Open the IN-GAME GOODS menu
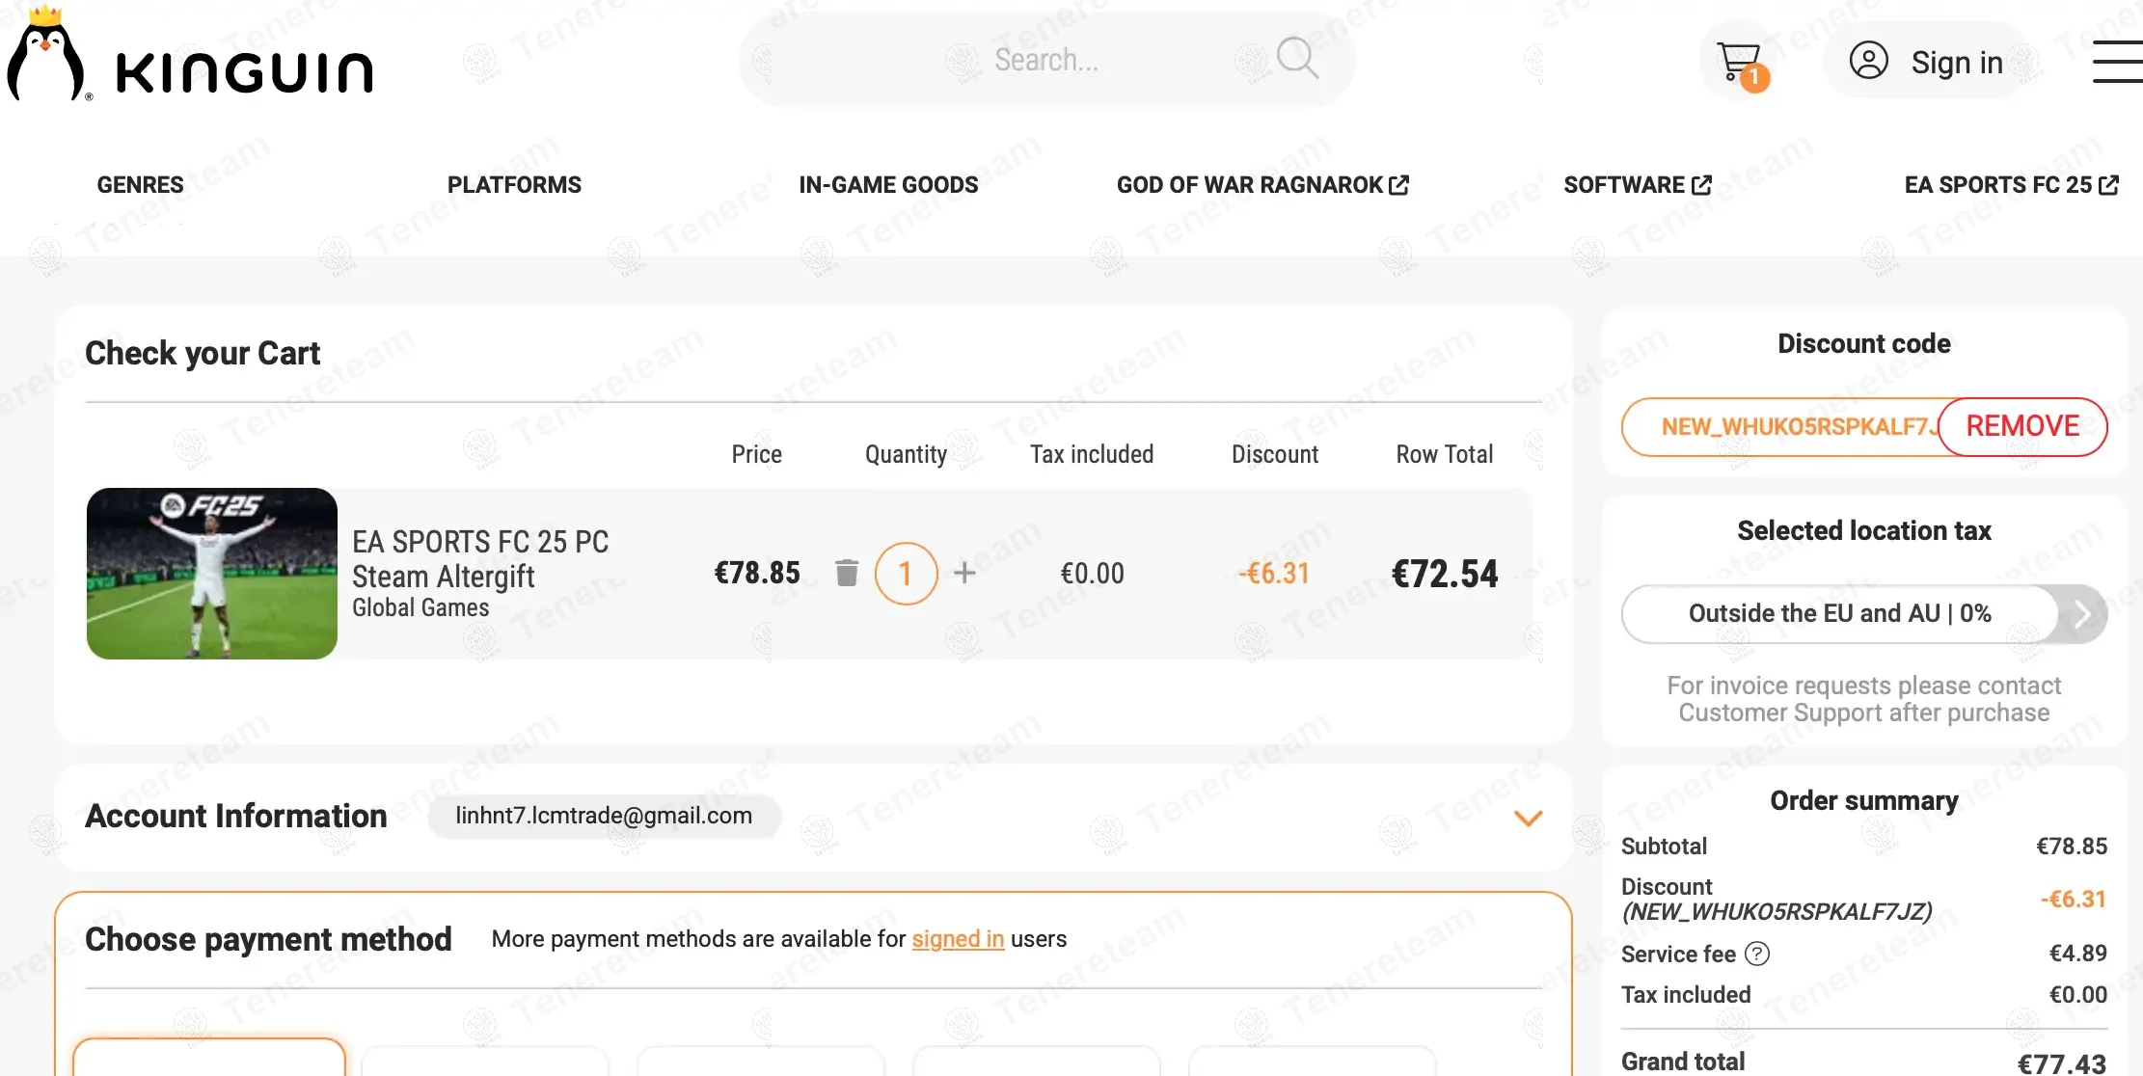This screenshot has height=1076, width=2143. (x=888, y=185)
